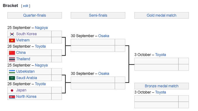Open the North Korea team link
Image resolution: width=198 pixels, height=111 pixels.
click(26, 96)
